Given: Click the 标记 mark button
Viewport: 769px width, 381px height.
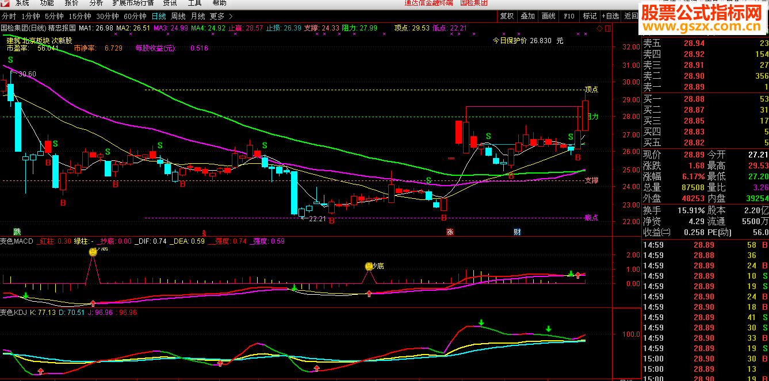Looking at the screenshot, I should click(x=590, y=16).
